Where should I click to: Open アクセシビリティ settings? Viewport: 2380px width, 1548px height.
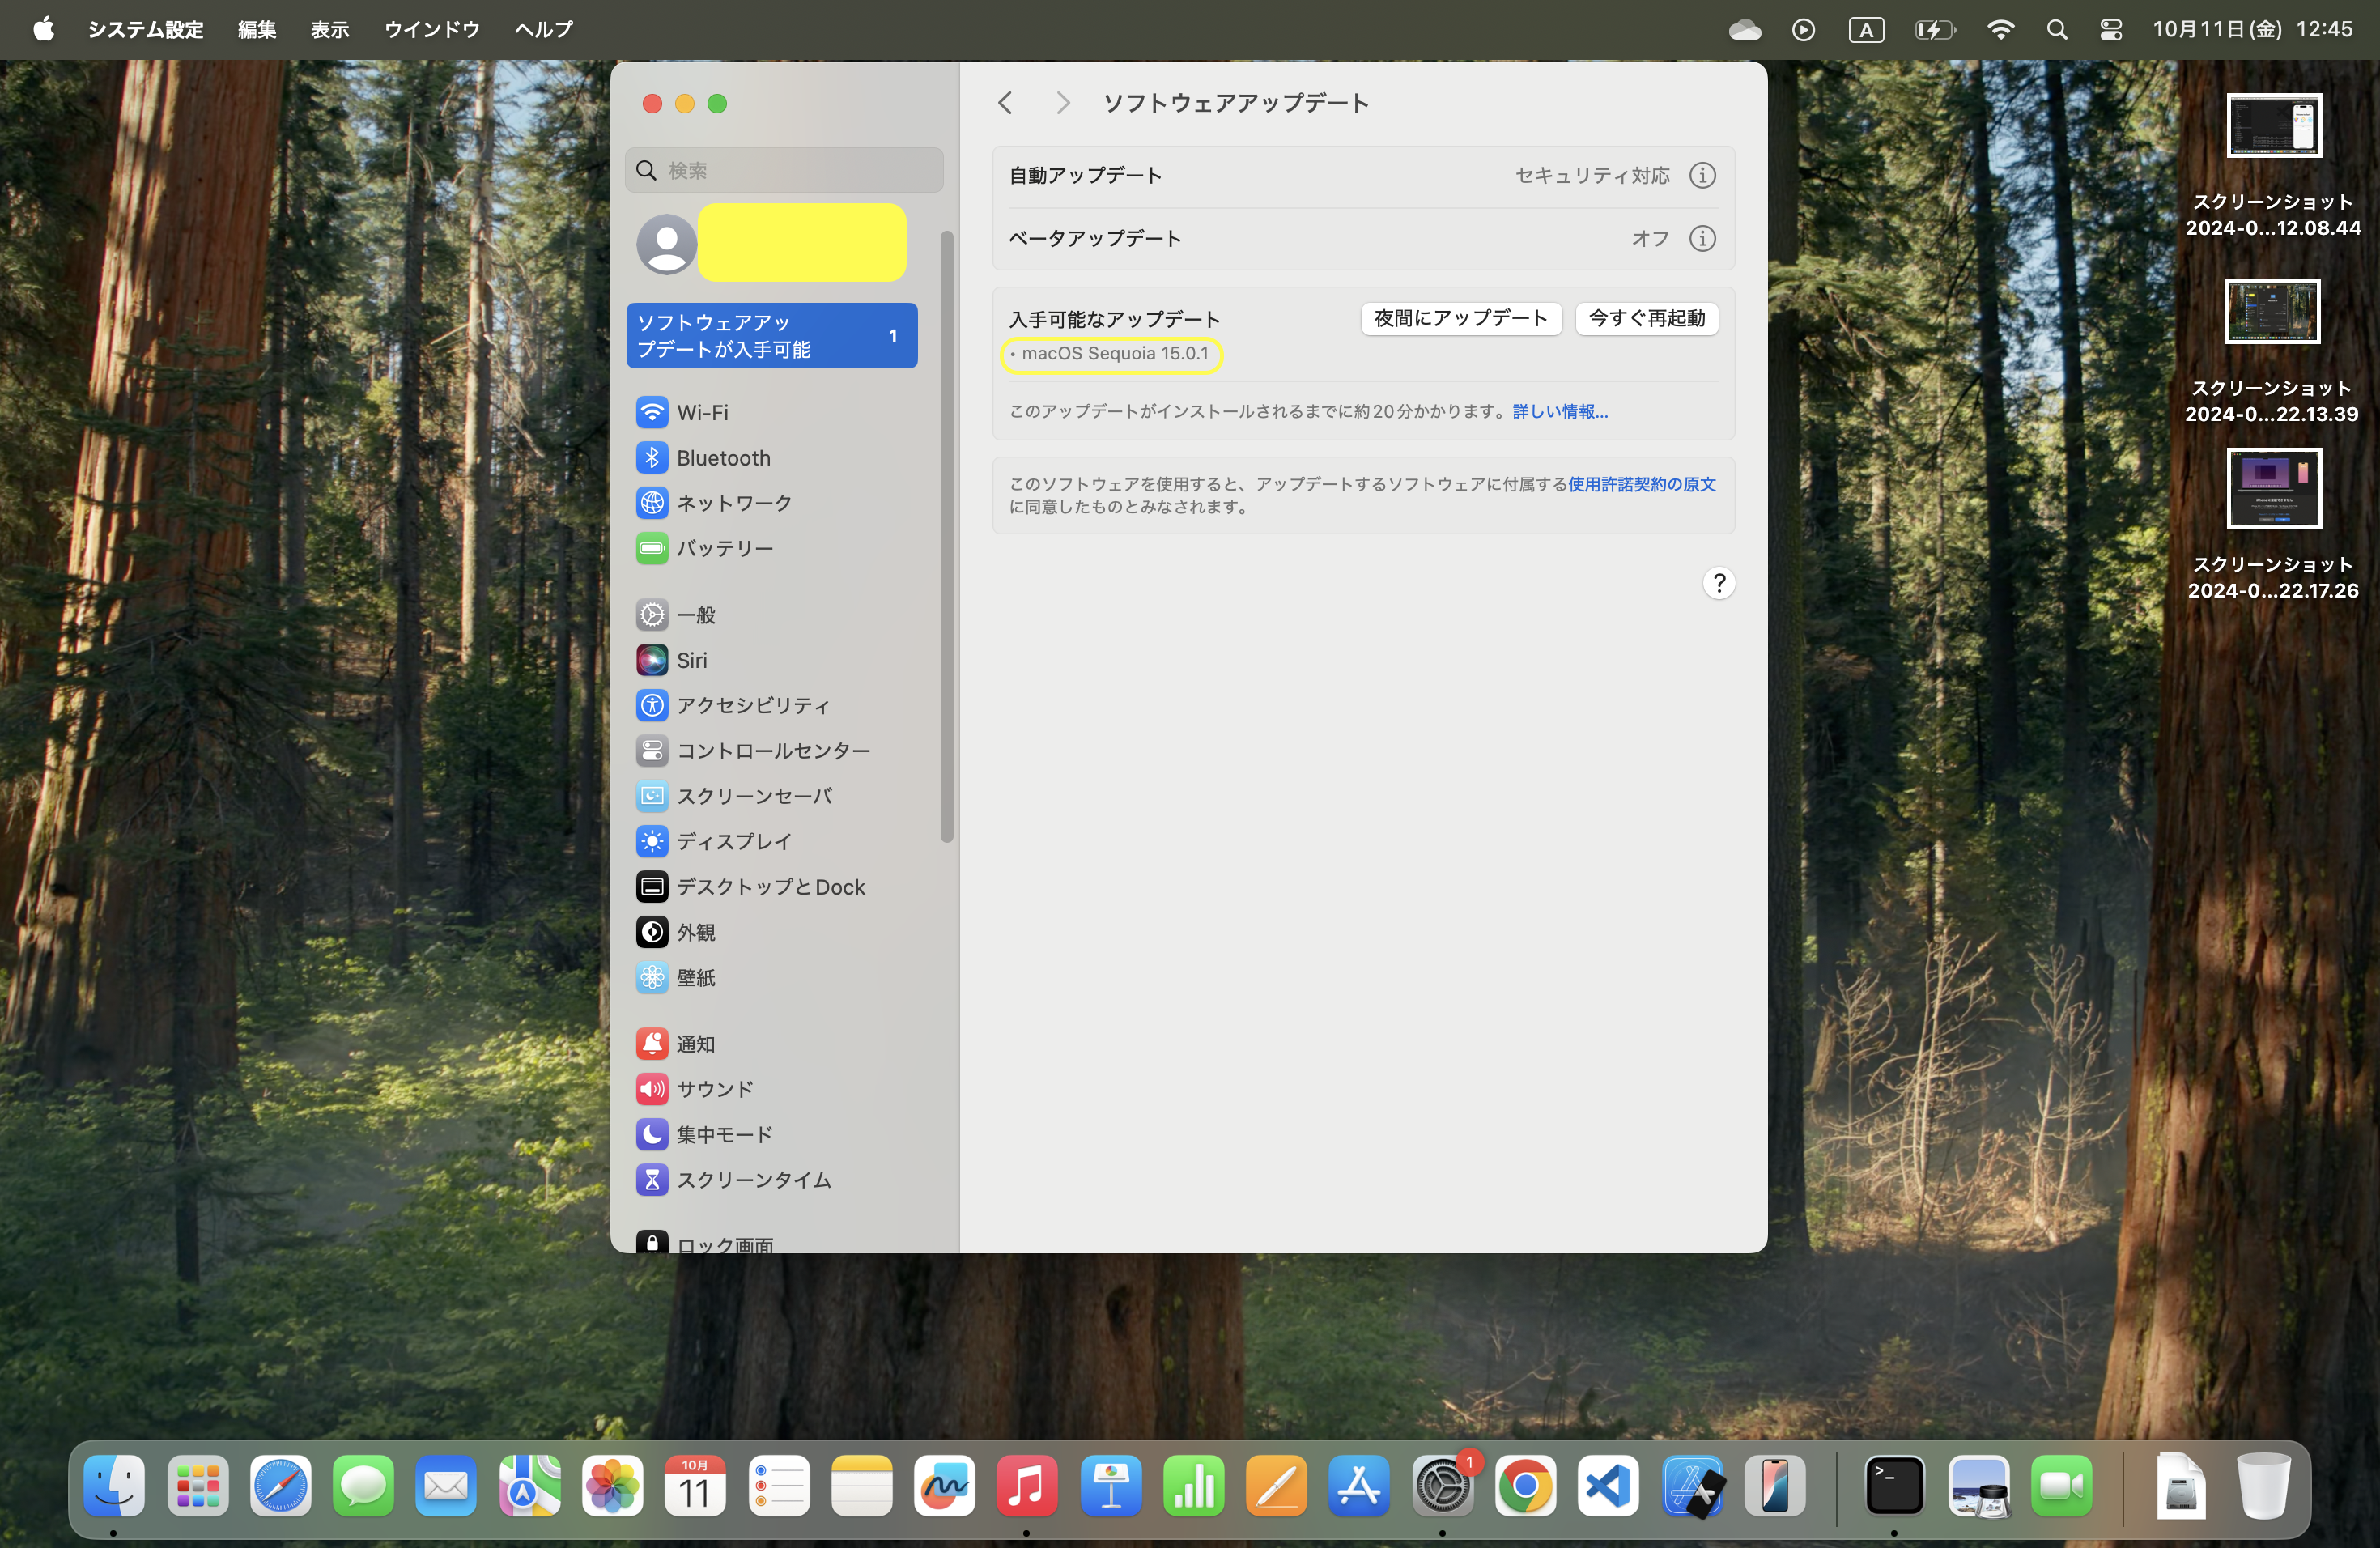point(752,705)
